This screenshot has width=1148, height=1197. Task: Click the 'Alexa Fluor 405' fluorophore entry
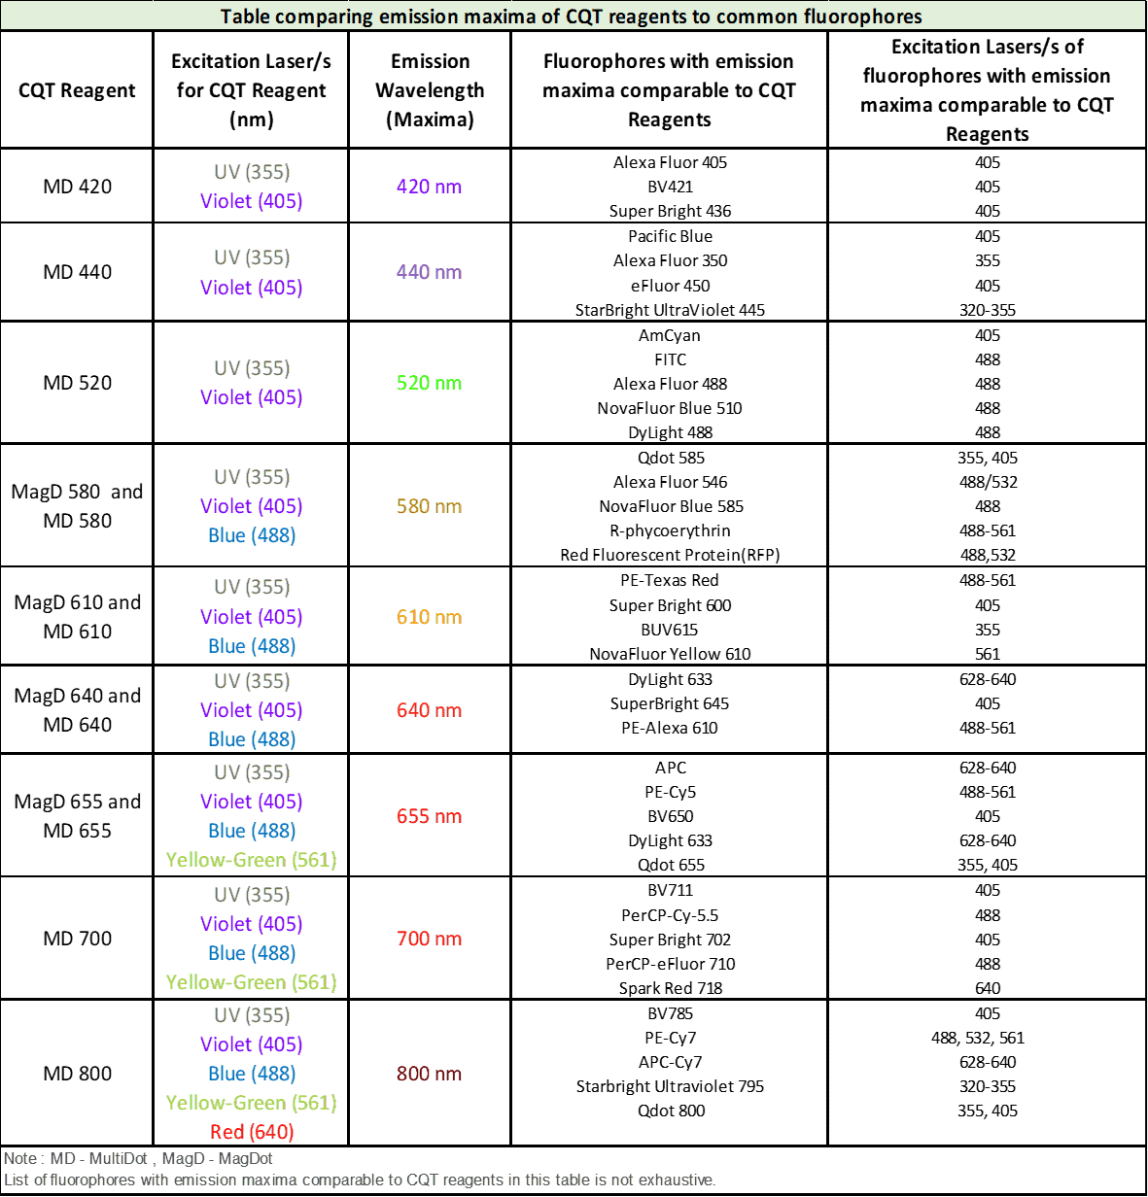coord(670,162)
